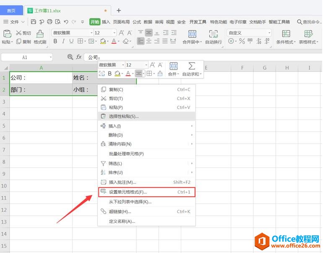
Task: Click the ribbon eraser clear-format icon
Action: [126, 41]
